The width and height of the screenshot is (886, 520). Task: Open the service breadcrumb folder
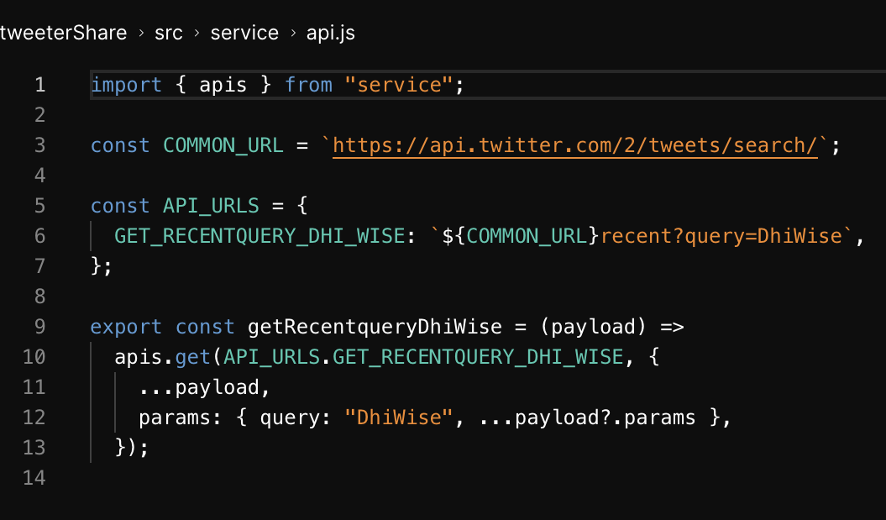point(244,33)
